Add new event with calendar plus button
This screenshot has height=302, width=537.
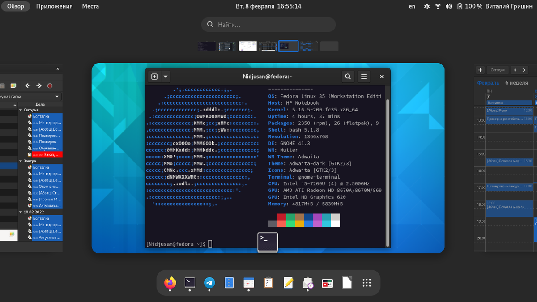[x=480, y=70]
